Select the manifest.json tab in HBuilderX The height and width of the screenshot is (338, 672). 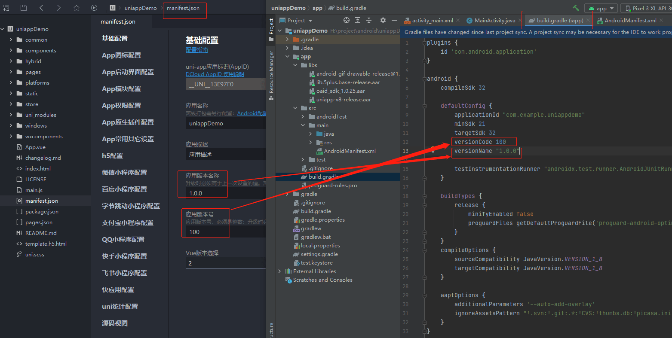118,21
